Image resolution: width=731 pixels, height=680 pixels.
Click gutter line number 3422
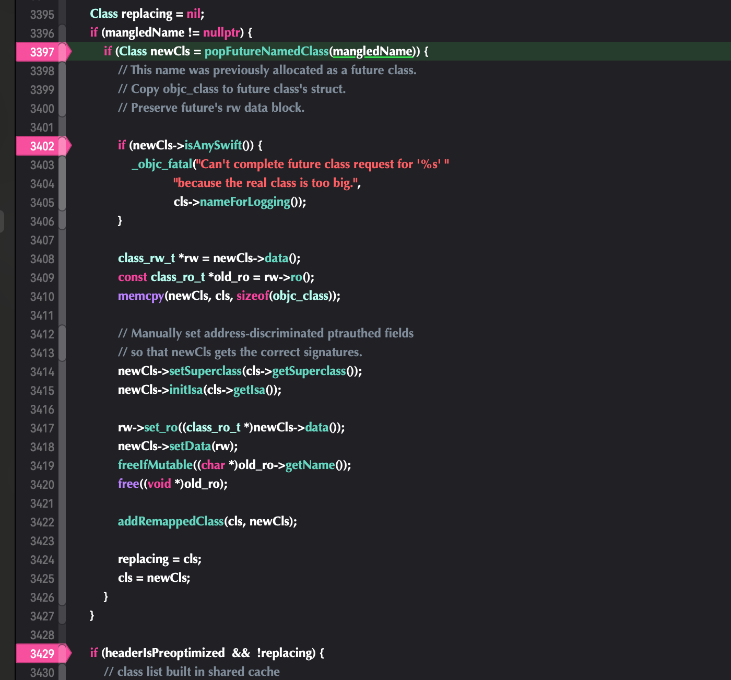42,522
